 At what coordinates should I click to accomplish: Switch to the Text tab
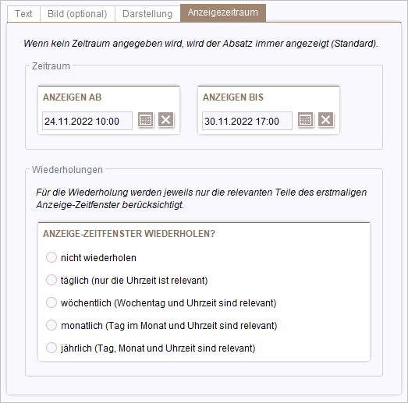pyautogui.click(x=23, y=14)
